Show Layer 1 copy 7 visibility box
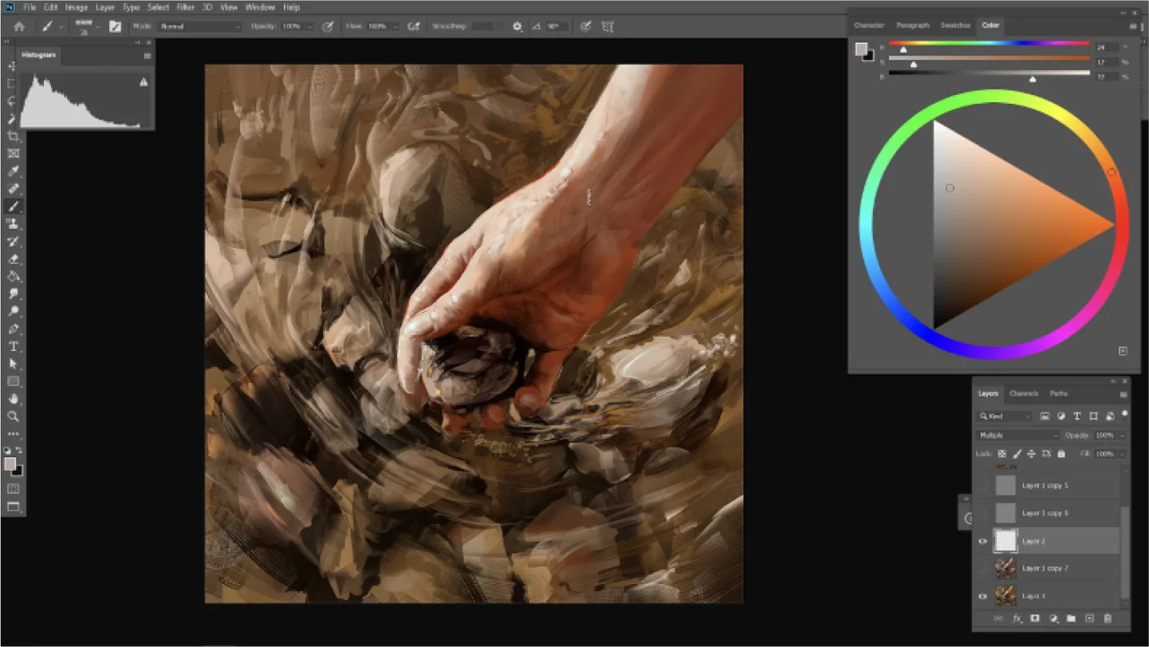This screenshot has width=1149, height=647. click(x=982, y=569)
